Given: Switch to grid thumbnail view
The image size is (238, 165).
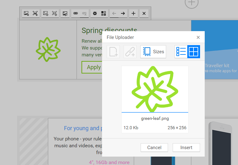Looking at the screenshot, I should pos(194,52).
